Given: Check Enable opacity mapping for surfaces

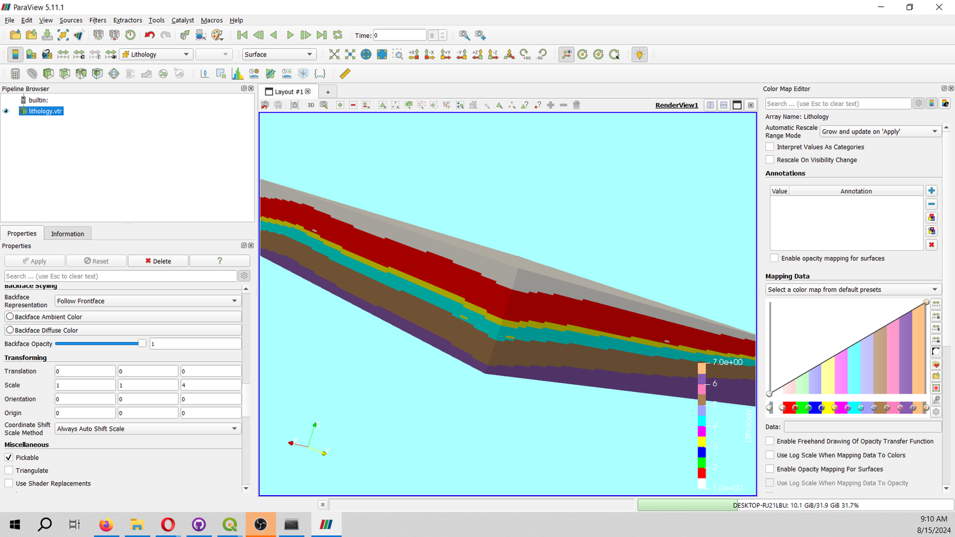Looking at the screenshot, I should point(774,258).
